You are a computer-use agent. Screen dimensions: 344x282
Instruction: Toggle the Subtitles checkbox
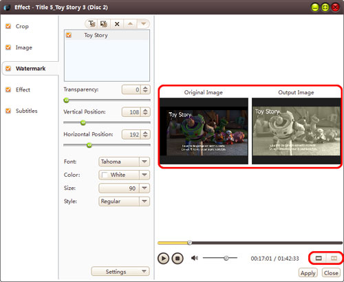point(8,111)
